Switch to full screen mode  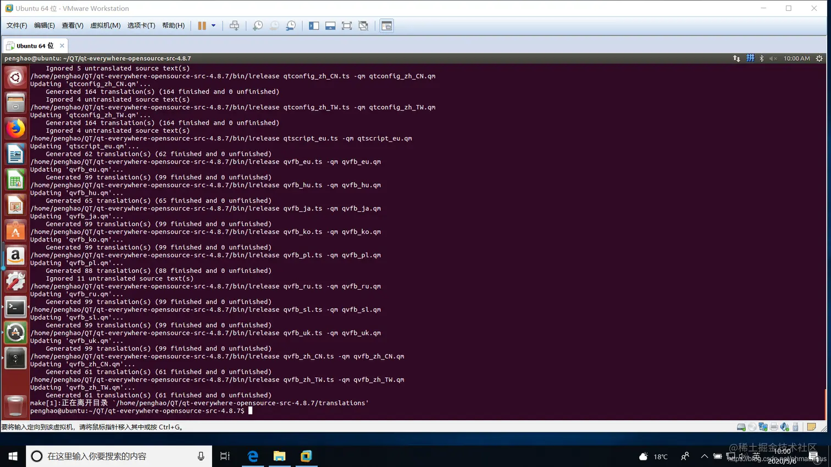click(347, 25)
